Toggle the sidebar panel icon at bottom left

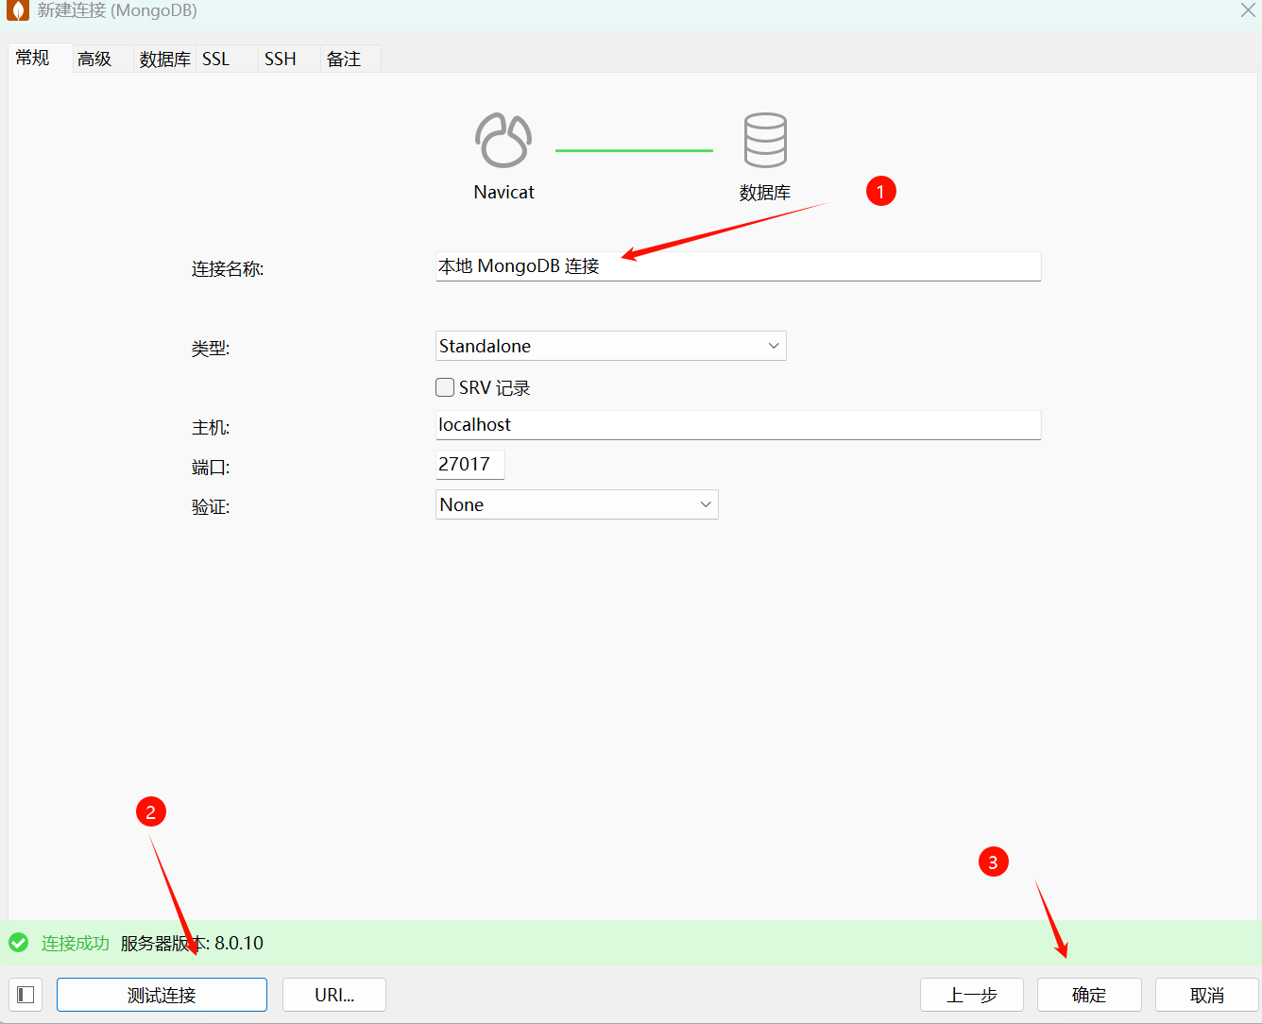[x=26, y=995]
